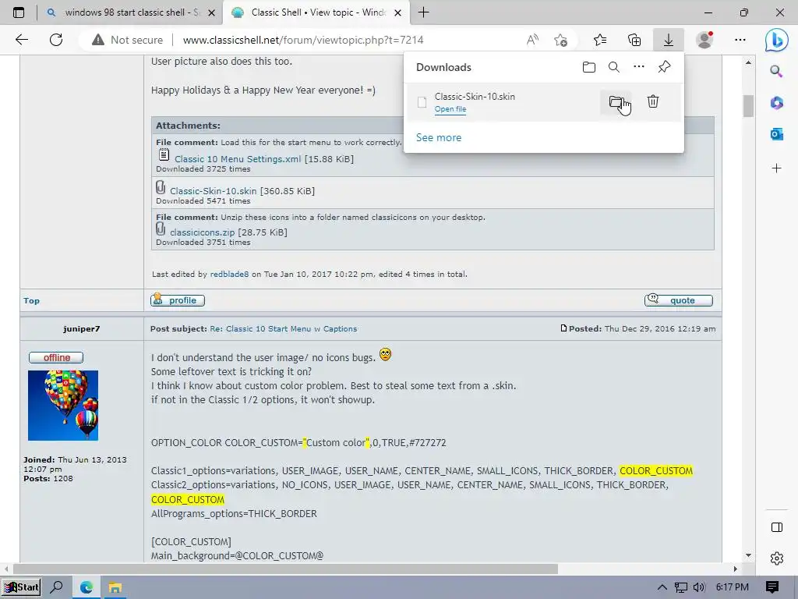Screen dimensions: 798x599
Task: Open the tab actions menu icon
Action: 19,12
